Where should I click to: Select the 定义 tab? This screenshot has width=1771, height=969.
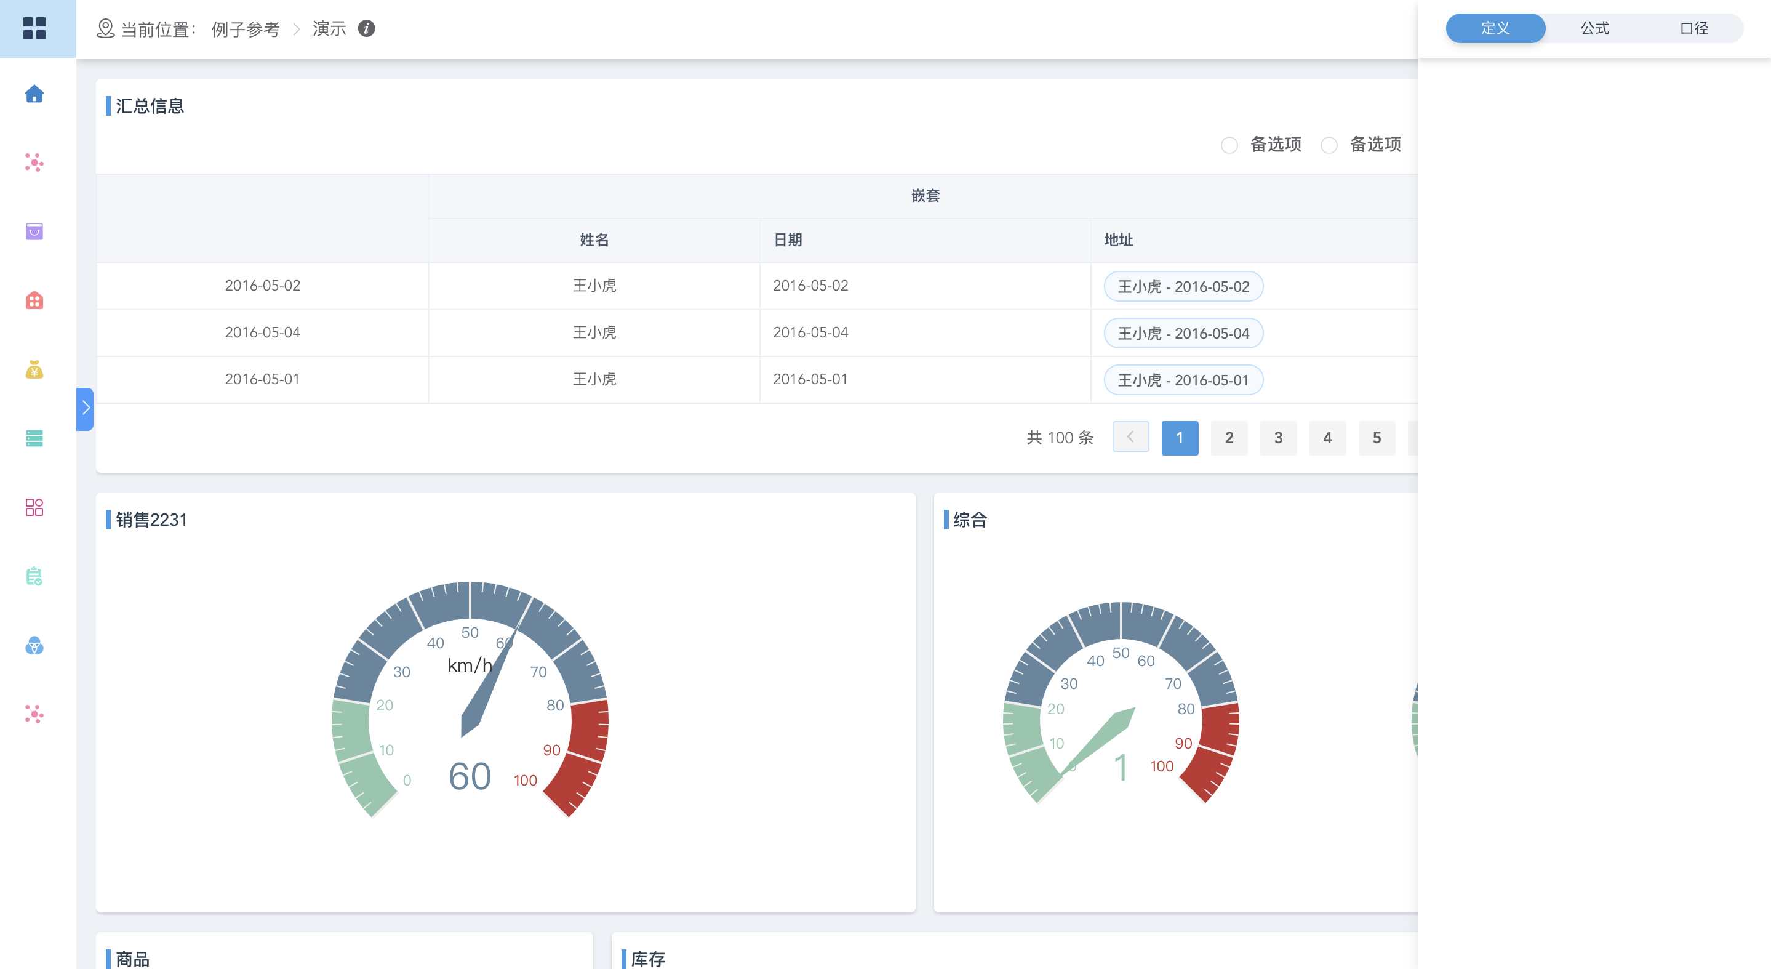coord(1495,28)
